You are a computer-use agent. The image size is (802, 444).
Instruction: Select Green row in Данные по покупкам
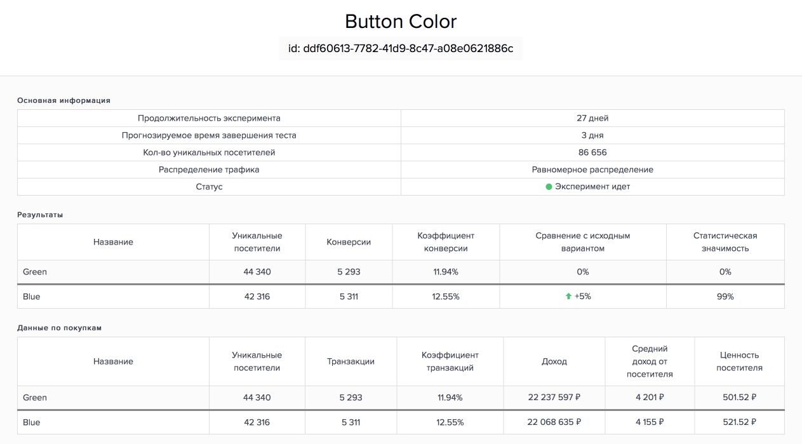[401, 398]
